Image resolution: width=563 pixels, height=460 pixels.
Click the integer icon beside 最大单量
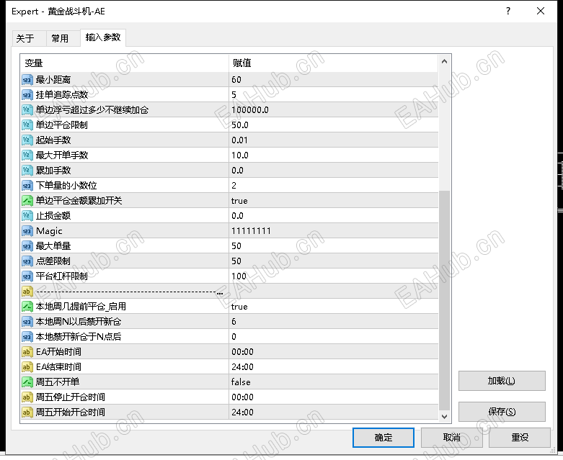[27, 246]
